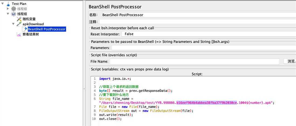Click the 察看结果树 listener icon
Screen dimensions: 296x126
19,34
